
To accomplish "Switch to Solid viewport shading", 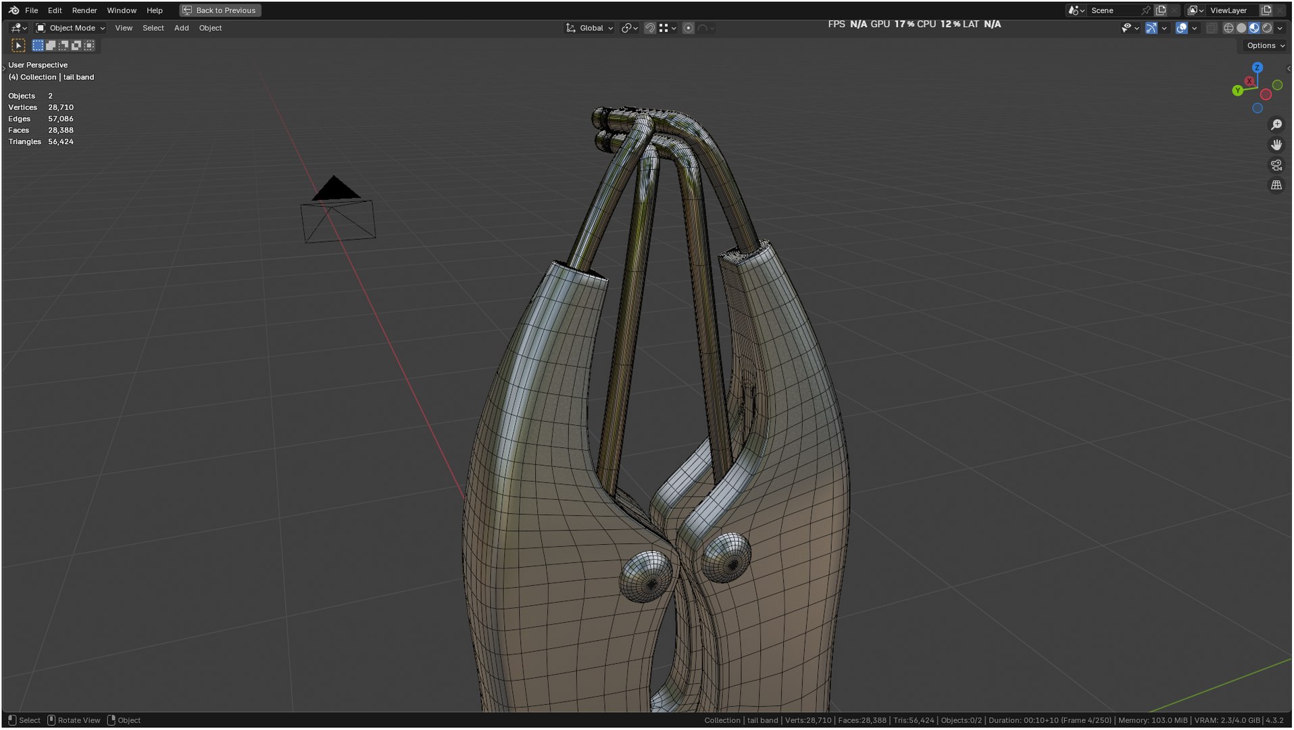I will pos(1241,28).
